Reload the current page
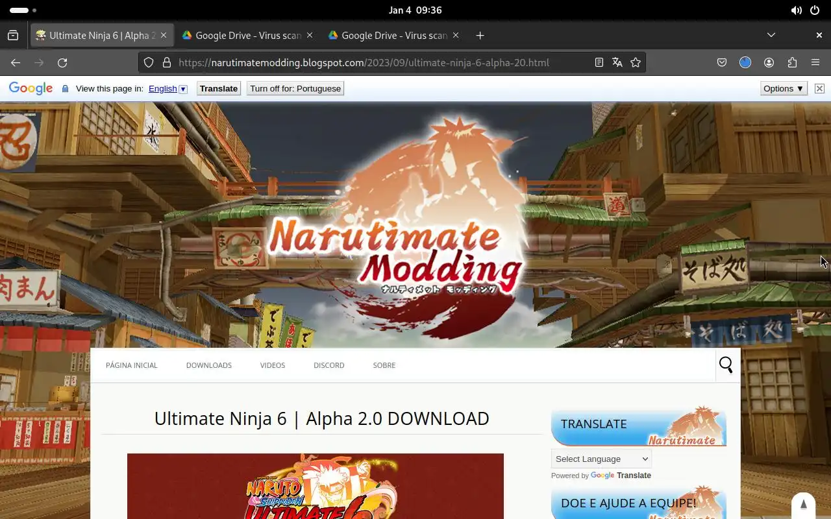The width and height of the screenshot is (831, 519). point(62,62)
